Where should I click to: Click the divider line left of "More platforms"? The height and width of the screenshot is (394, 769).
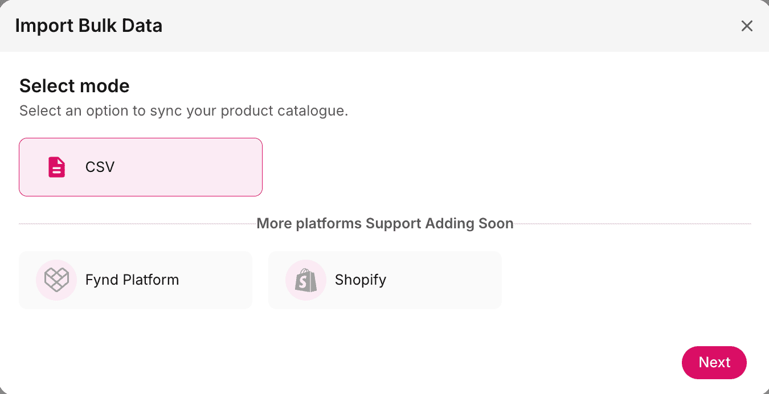(x=137, y=224)
